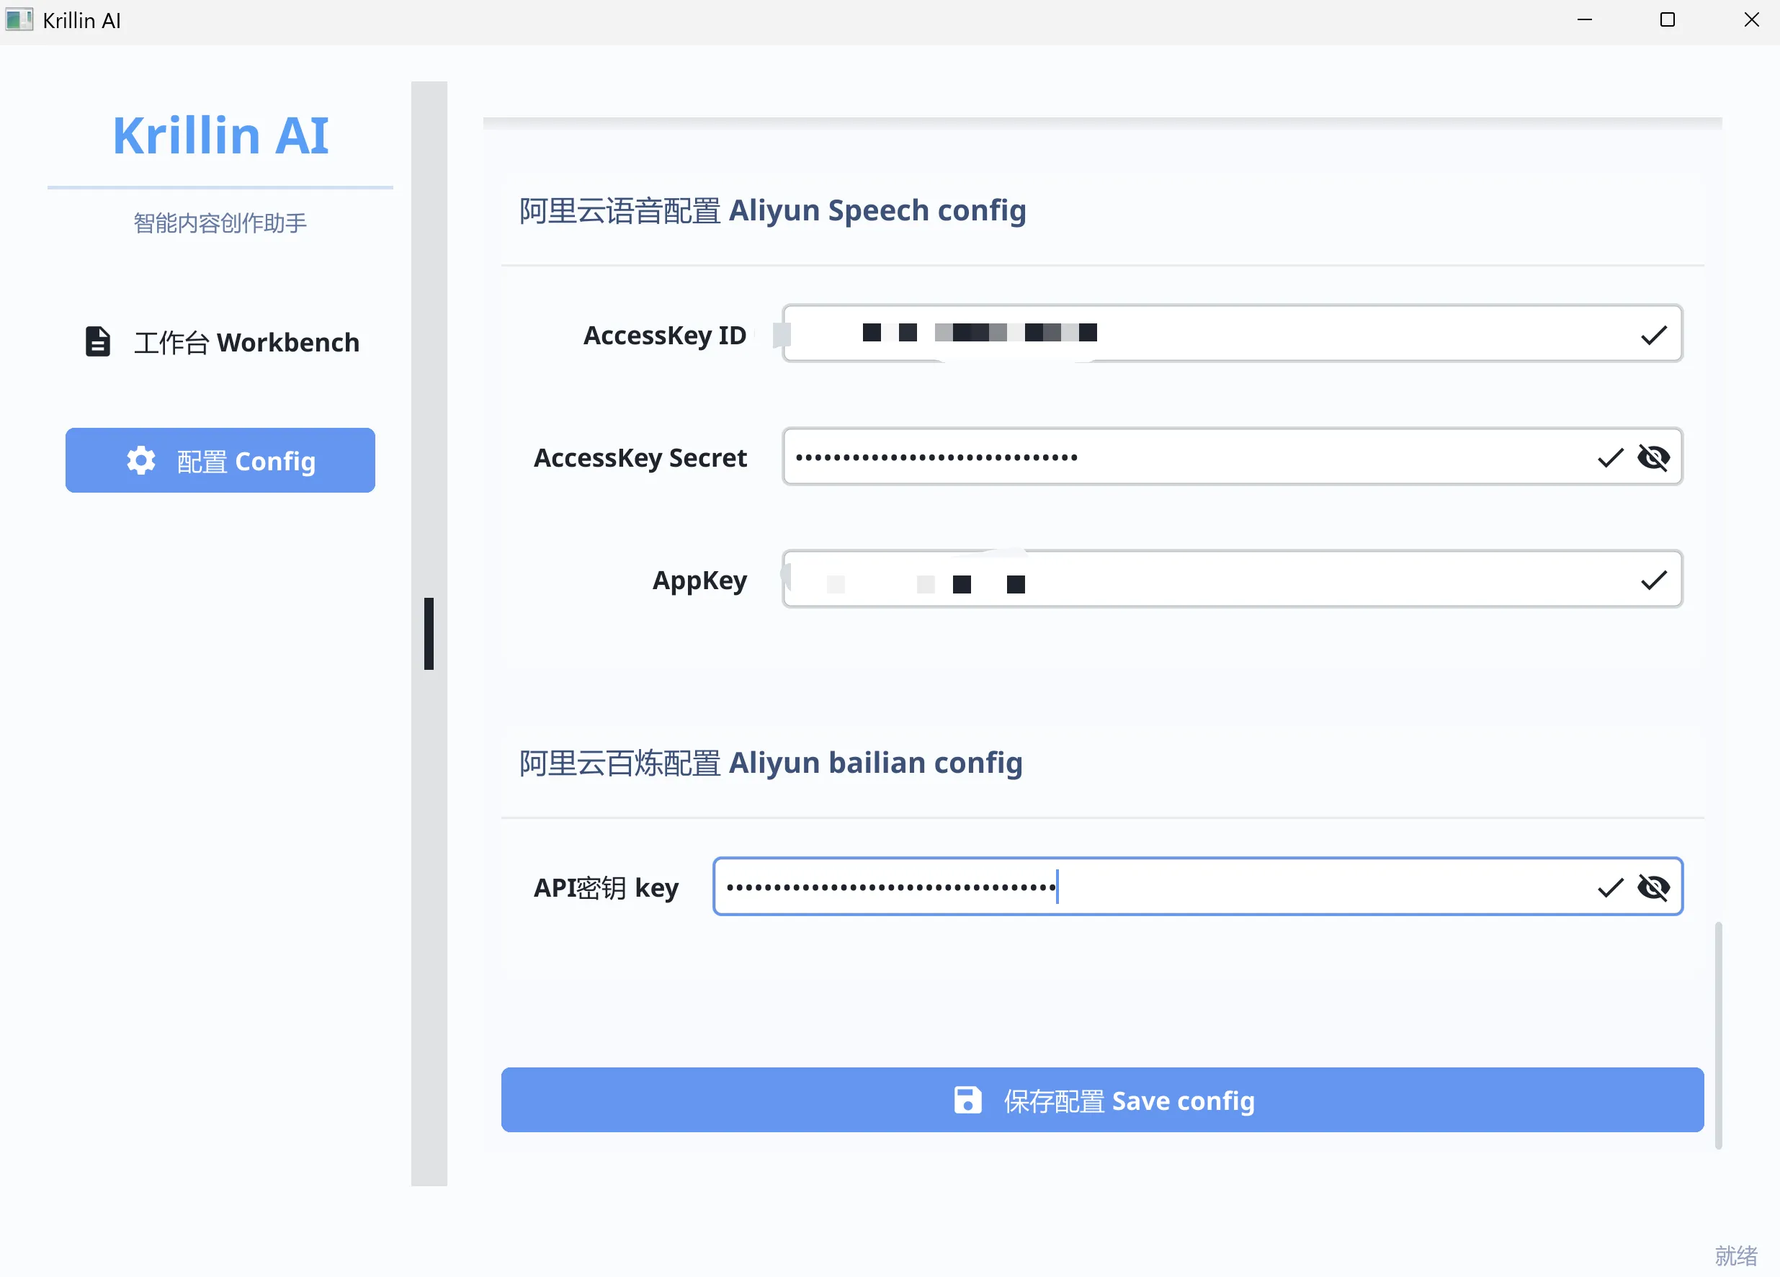Click the API密钥 key label
1780x1277 pixels.
[x=606, y=887]
